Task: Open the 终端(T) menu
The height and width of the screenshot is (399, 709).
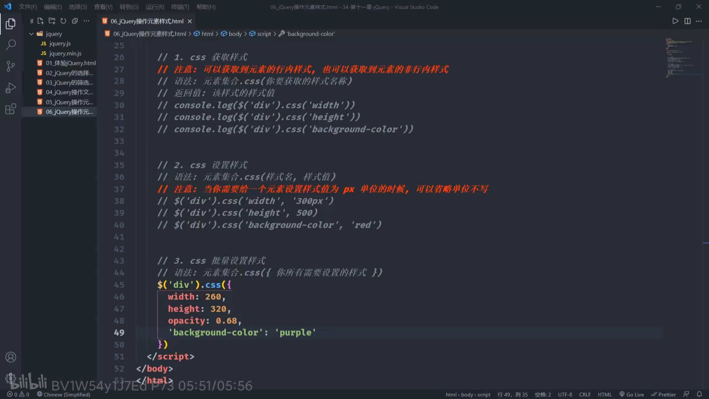Action: tap(180, 7)
